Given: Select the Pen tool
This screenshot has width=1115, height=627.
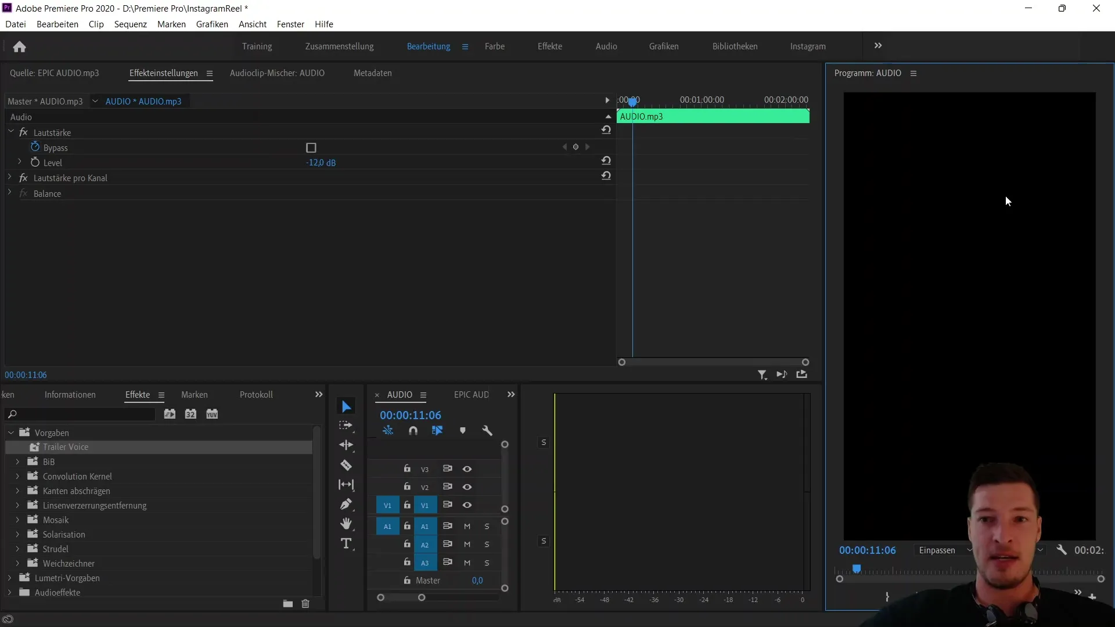Looking at the screenshot, I should point(346,504).
